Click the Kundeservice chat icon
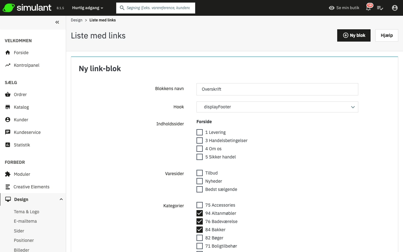 click(8, 132)
